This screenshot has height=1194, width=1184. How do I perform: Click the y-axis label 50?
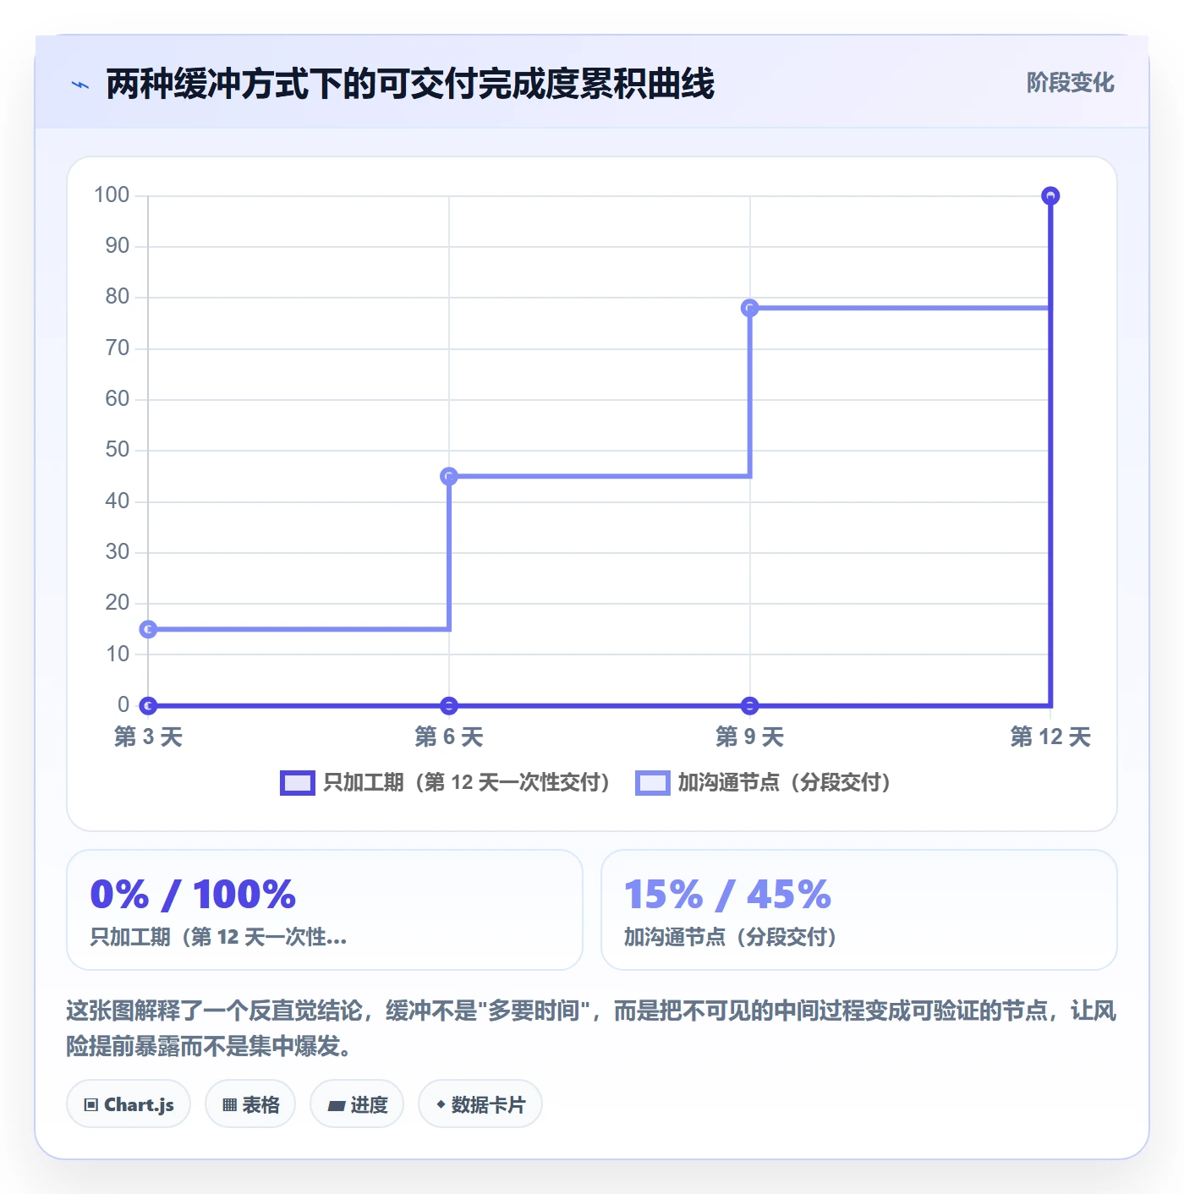tap(118, 450)
